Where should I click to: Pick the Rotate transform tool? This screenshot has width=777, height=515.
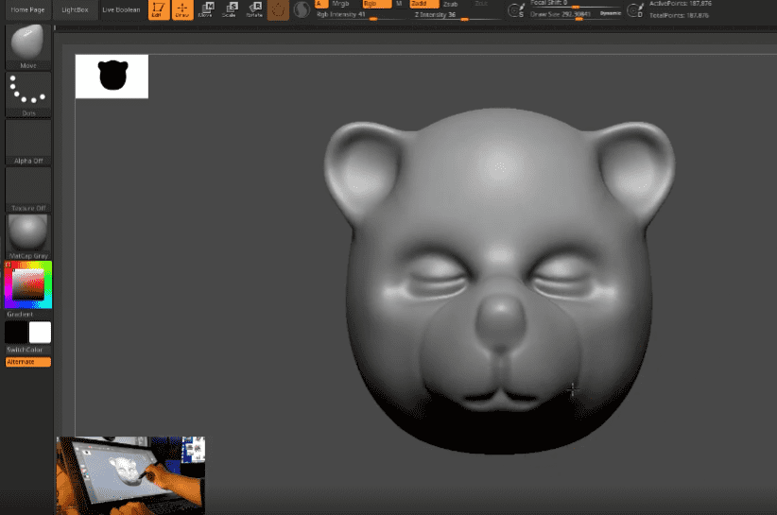[254, 9]
